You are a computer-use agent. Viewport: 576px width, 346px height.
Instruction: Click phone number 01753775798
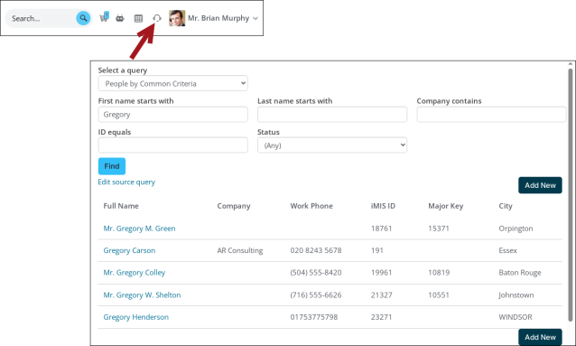314,317
